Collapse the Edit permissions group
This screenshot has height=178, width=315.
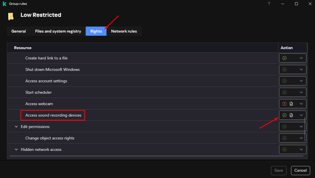[16, 127]
